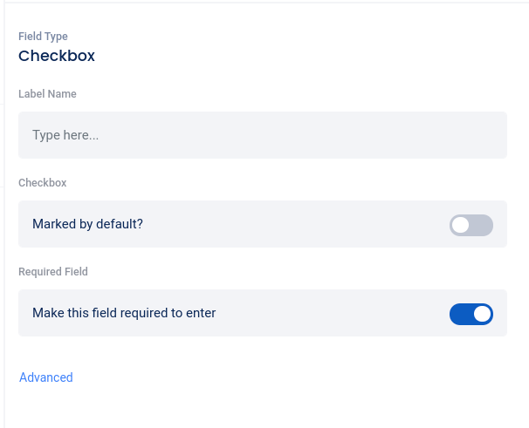Enable the Marked by default toggle

point(471,225)
